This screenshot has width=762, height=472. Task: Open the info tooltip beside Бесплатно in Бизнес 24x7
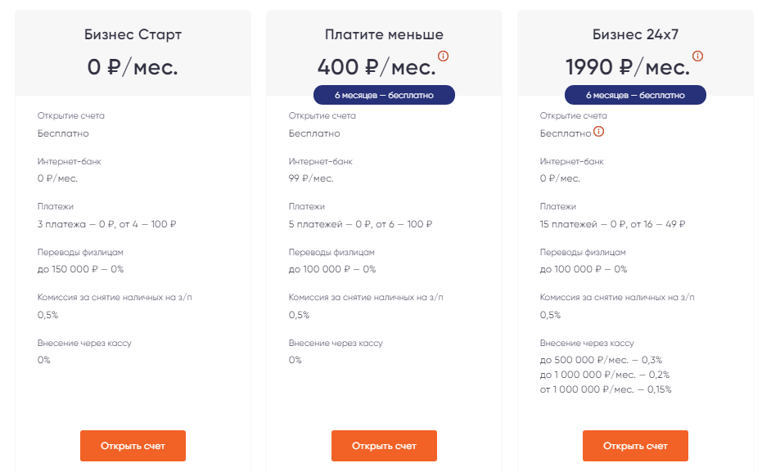point(598,130)
